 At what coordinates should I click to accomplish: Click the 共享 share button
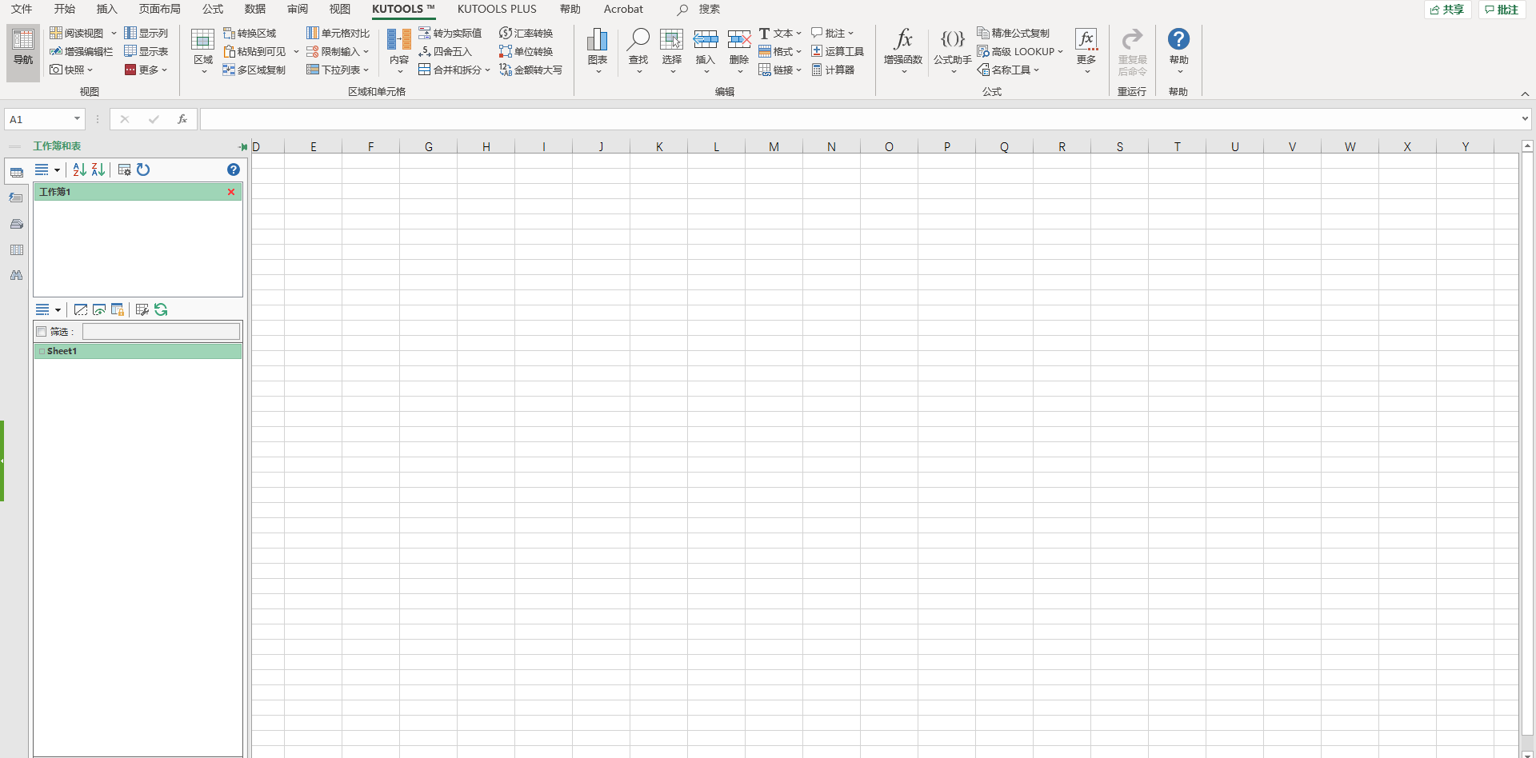[x=1447, y=10]
